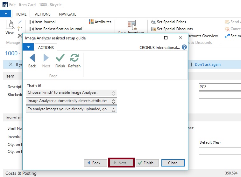
Task: Dismiss the notification bar with X
Action: [11, 65]
